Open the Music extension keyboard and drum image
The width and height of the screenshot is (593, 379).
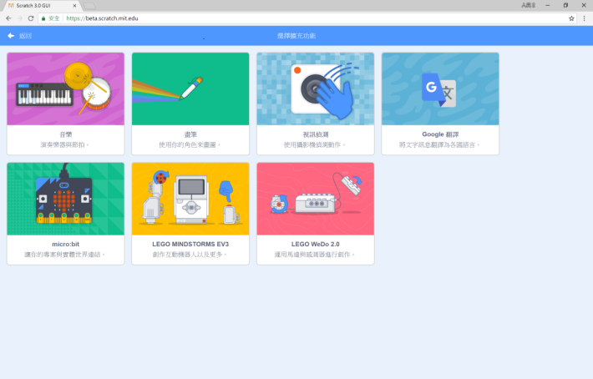[x=65, y=88]
